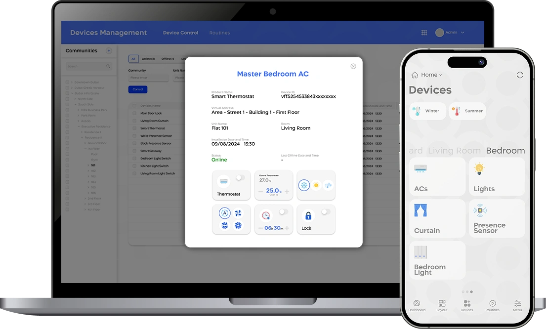This screenshot has height=329, width=546.
Task: Select the auto fan speed icon
Action: tap(225, 213)
